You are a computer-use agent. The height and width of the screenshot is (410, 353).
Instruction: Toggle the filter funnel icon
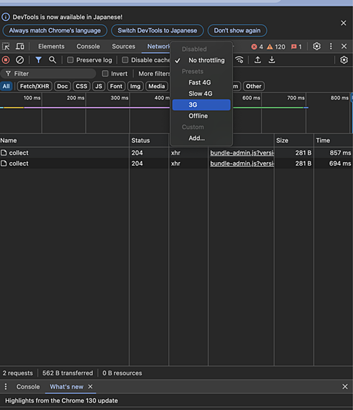point(39,60)
